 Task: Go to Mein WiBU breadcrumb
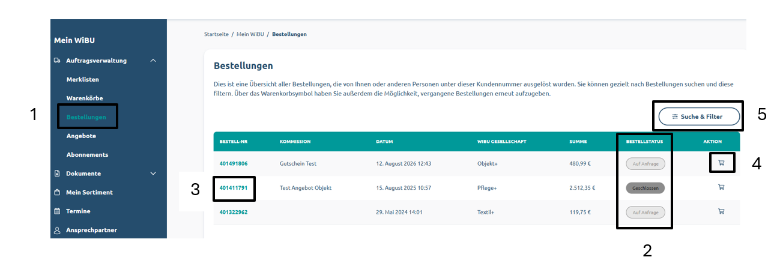[250, 34]
